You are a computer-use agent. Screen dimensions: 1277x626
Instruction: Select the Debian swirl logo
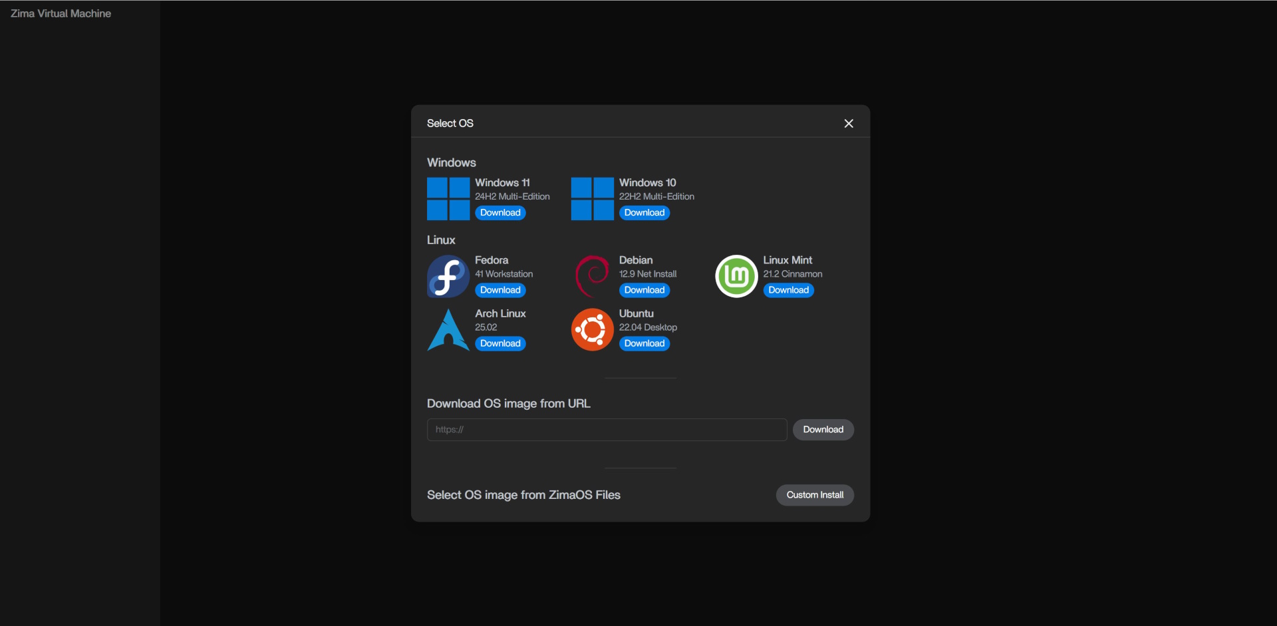coord(592,276)
